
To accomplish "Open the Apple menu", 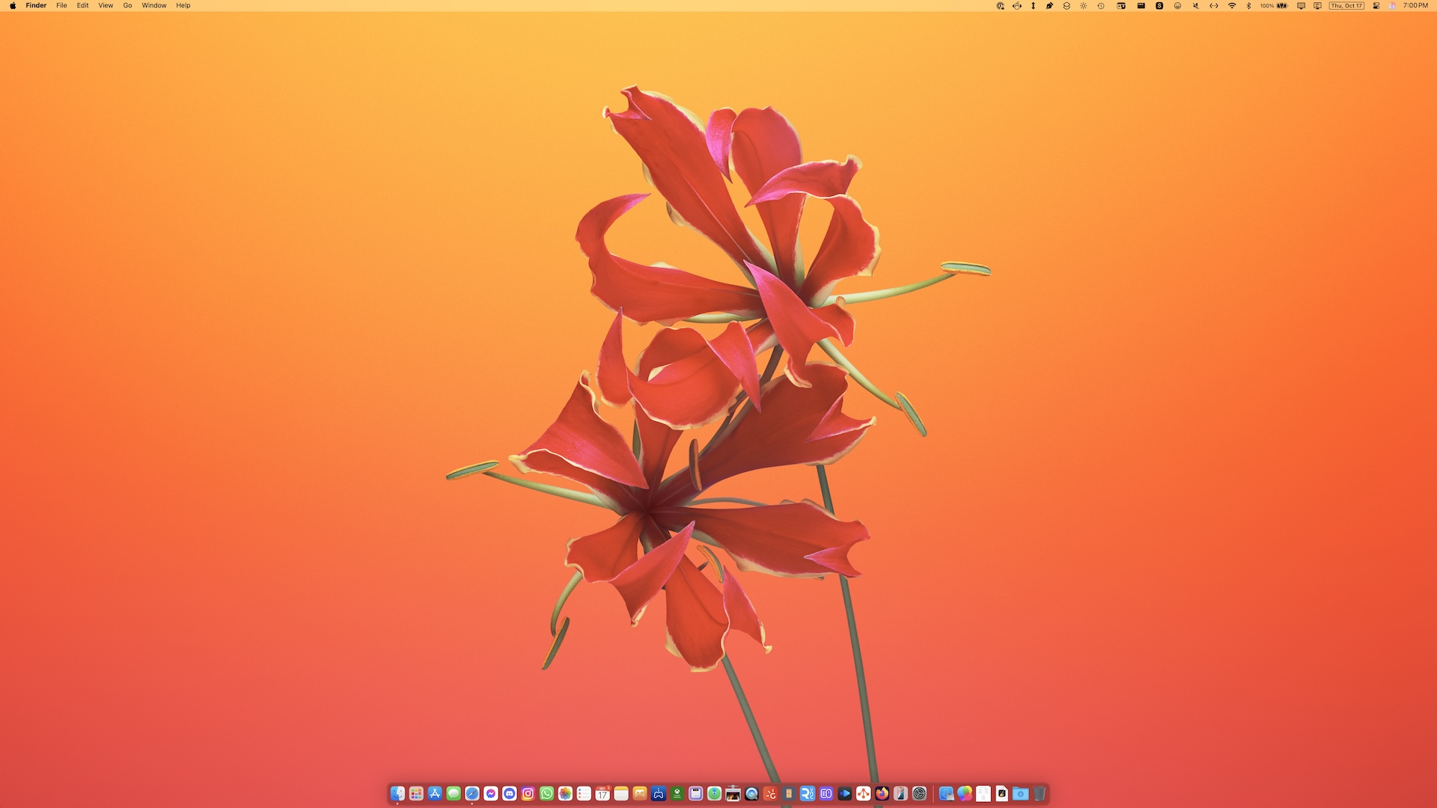I will click(x=13, y=5).
